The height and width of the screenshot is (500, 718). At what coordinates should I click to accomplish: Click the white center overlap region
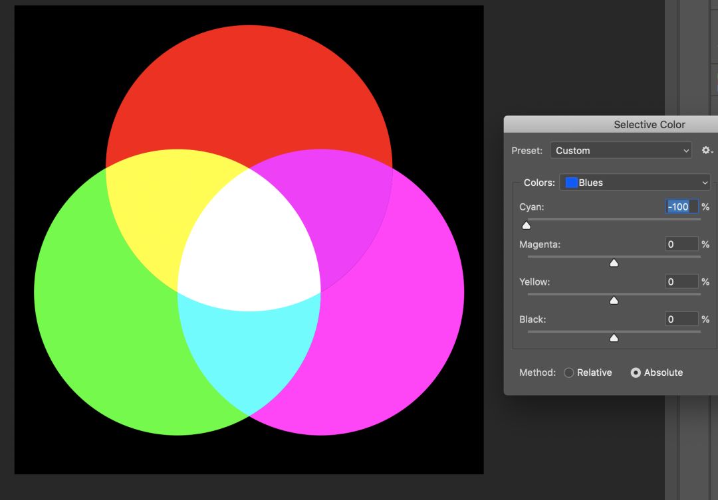tap(249, 246)
